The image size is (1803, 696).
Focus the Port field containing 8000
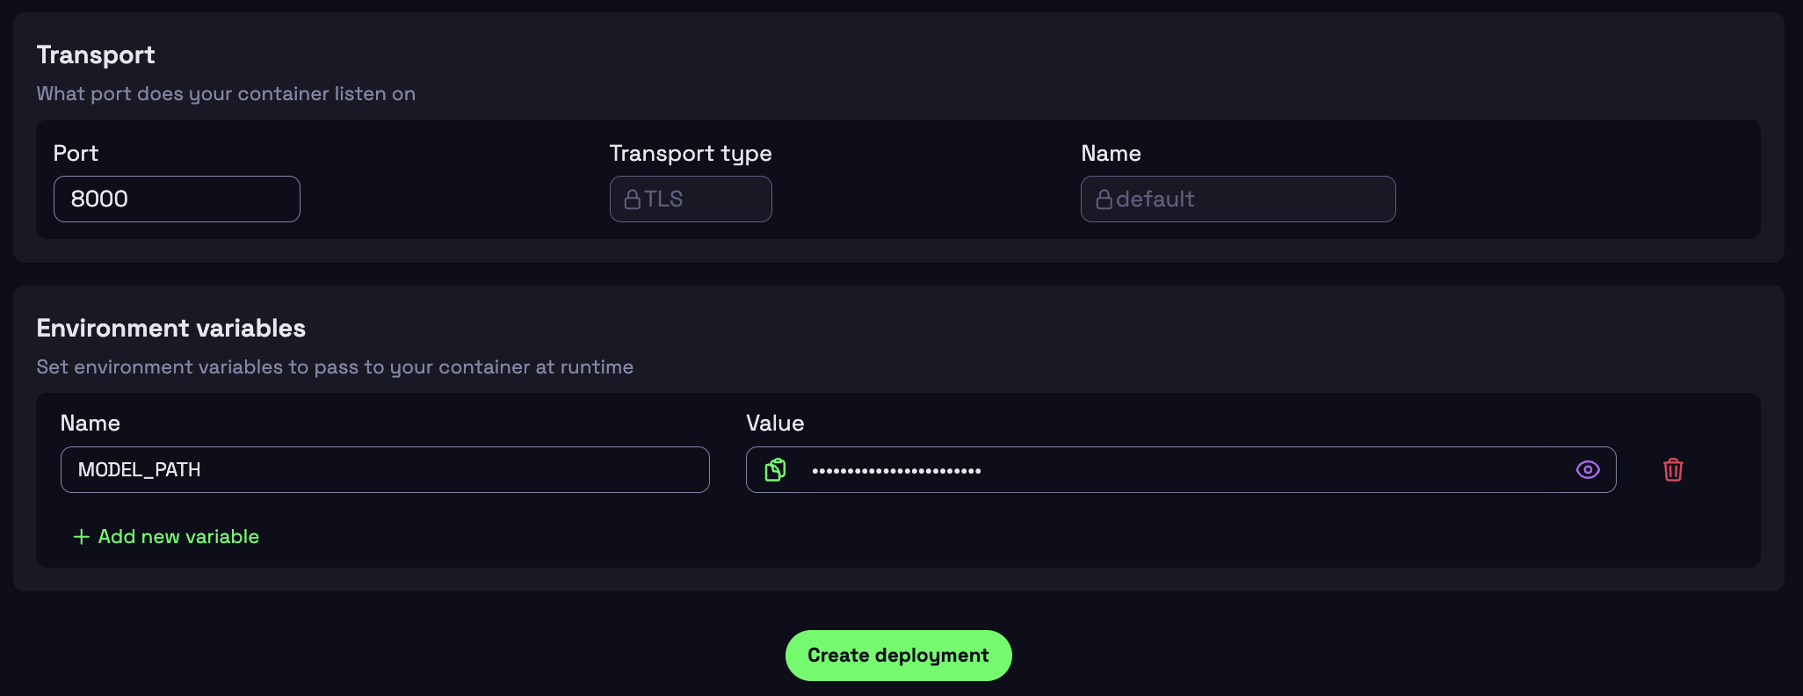click(177, 199)
